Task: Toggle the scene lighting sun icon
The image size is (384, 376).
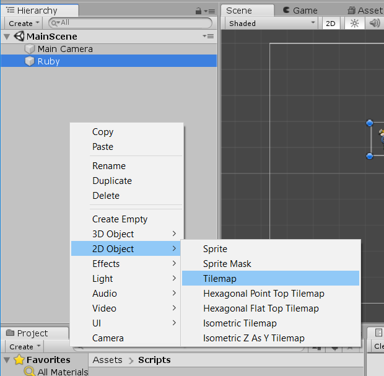Action: pyautogui.click(x=354, y=24)
